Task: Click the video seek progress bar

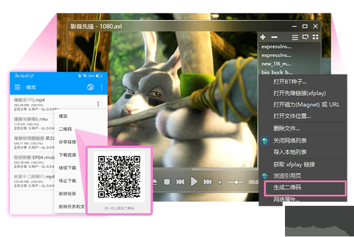Action: (x=205, y=169)
